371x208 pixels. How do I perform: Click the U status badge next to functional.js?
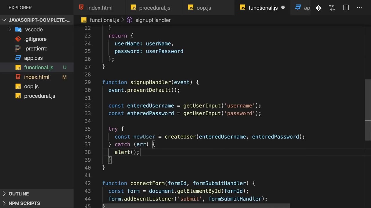[65, 67]
